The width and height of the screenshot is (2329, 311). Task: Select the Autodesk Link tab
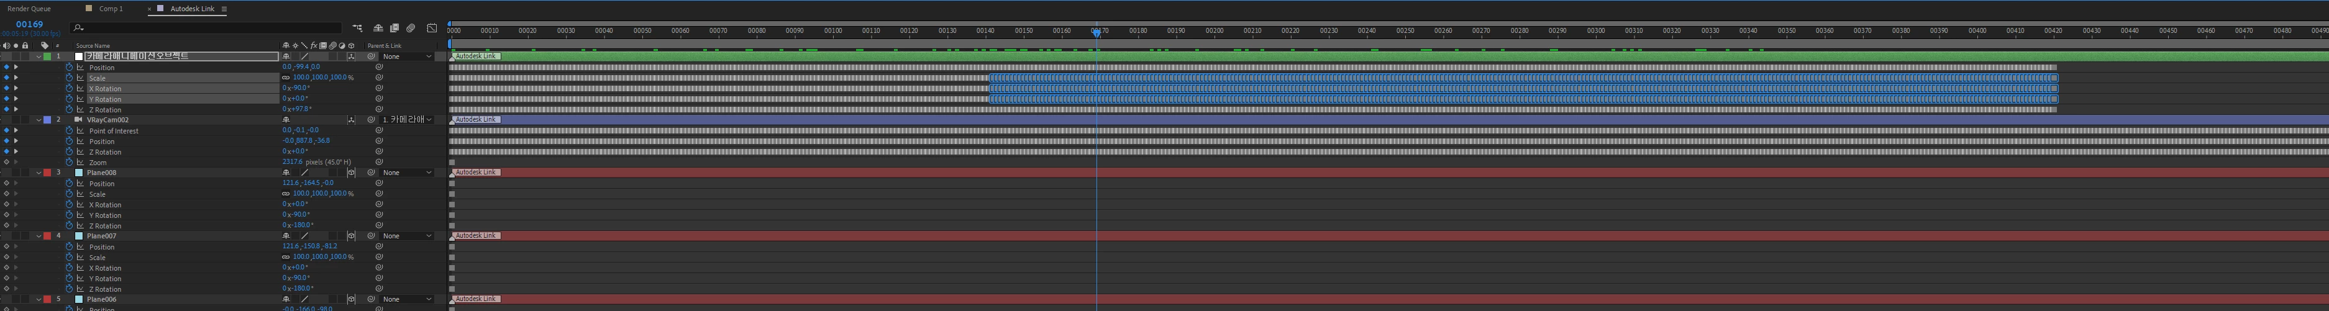(192, 9)
